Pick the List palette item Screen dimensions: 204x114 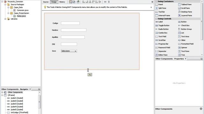pyautogui.click(x=181, y=33)
